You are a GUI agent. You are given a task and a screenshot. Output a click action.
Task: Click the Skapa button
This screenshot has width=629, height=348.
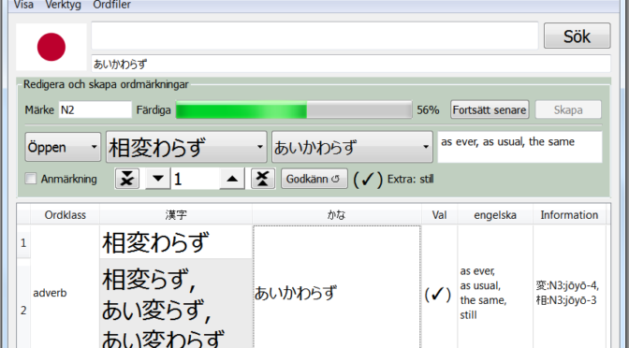coord(568,109)
